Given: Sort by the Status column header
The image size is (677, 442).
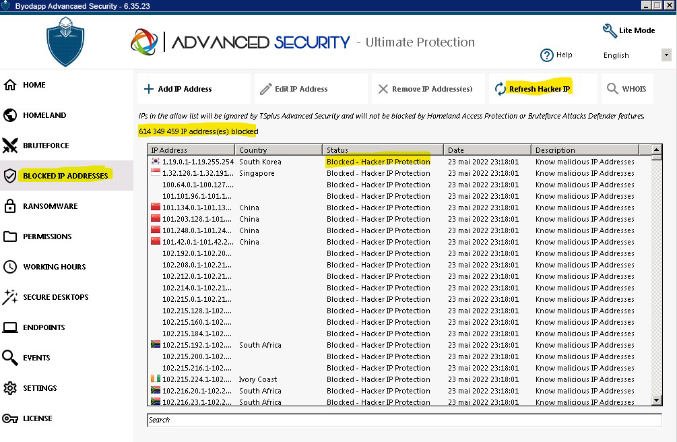Looking at the screenshot, I should pyautogui.click(x=383, y=150).
